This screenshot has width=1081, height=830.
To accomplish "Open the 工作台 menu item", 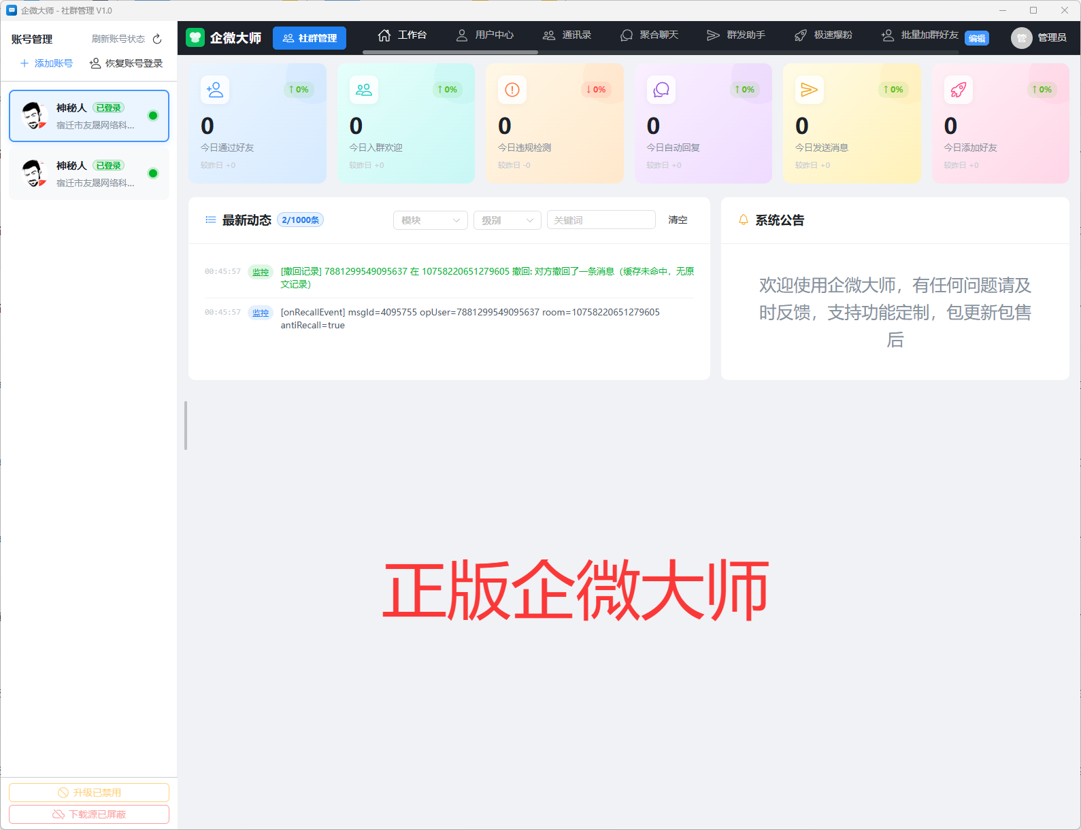I will click(x=403, y=35).
